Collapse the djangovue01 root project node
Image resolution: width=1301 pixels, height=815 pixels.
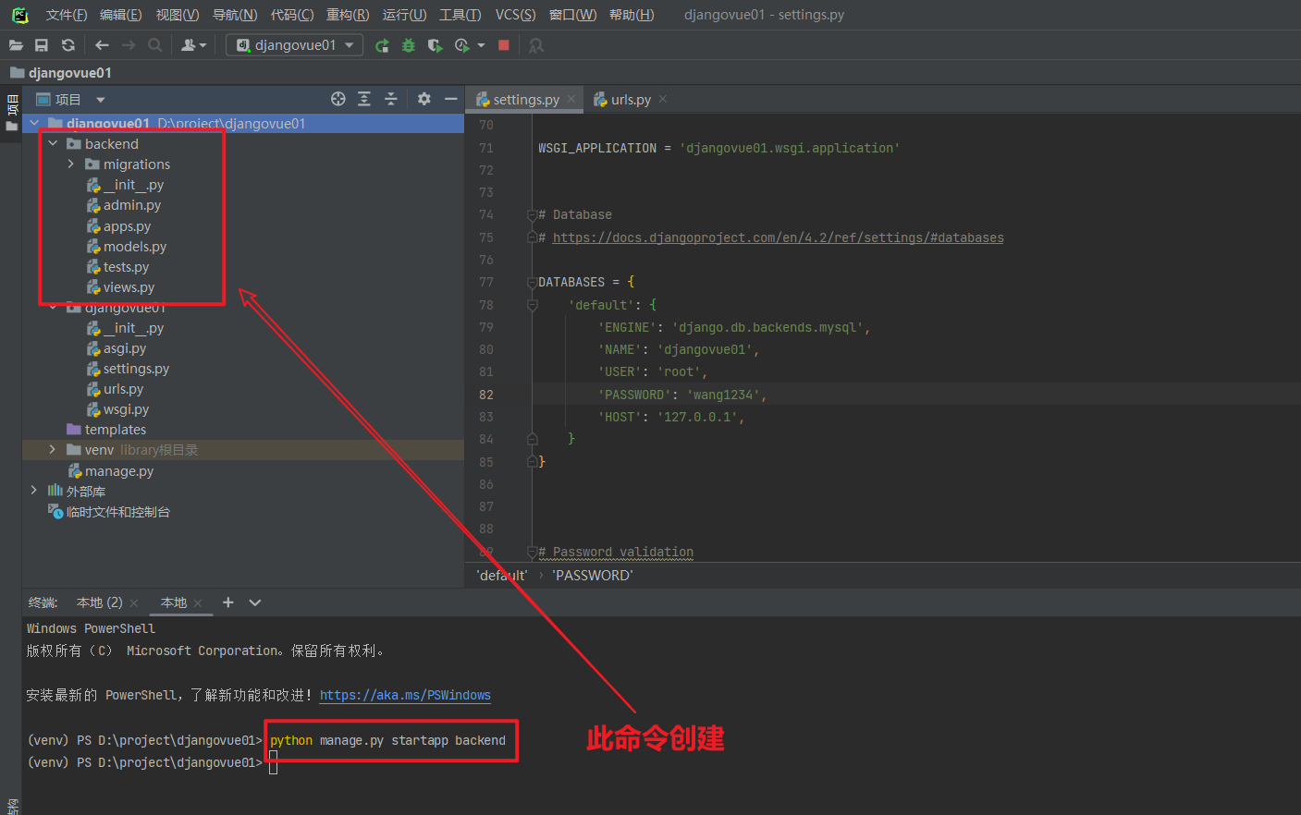tap(34, 123)
